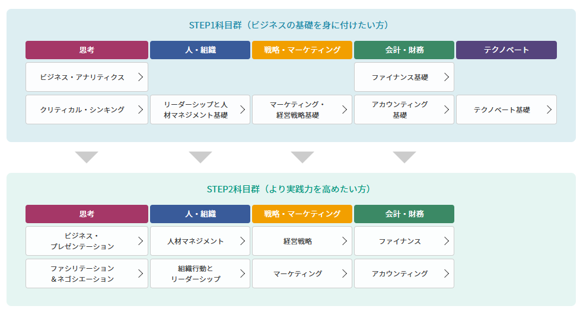Open 組織行動とリーダーシップ course
This screenshot has width=583, height=309.
(x=195, y=273)
